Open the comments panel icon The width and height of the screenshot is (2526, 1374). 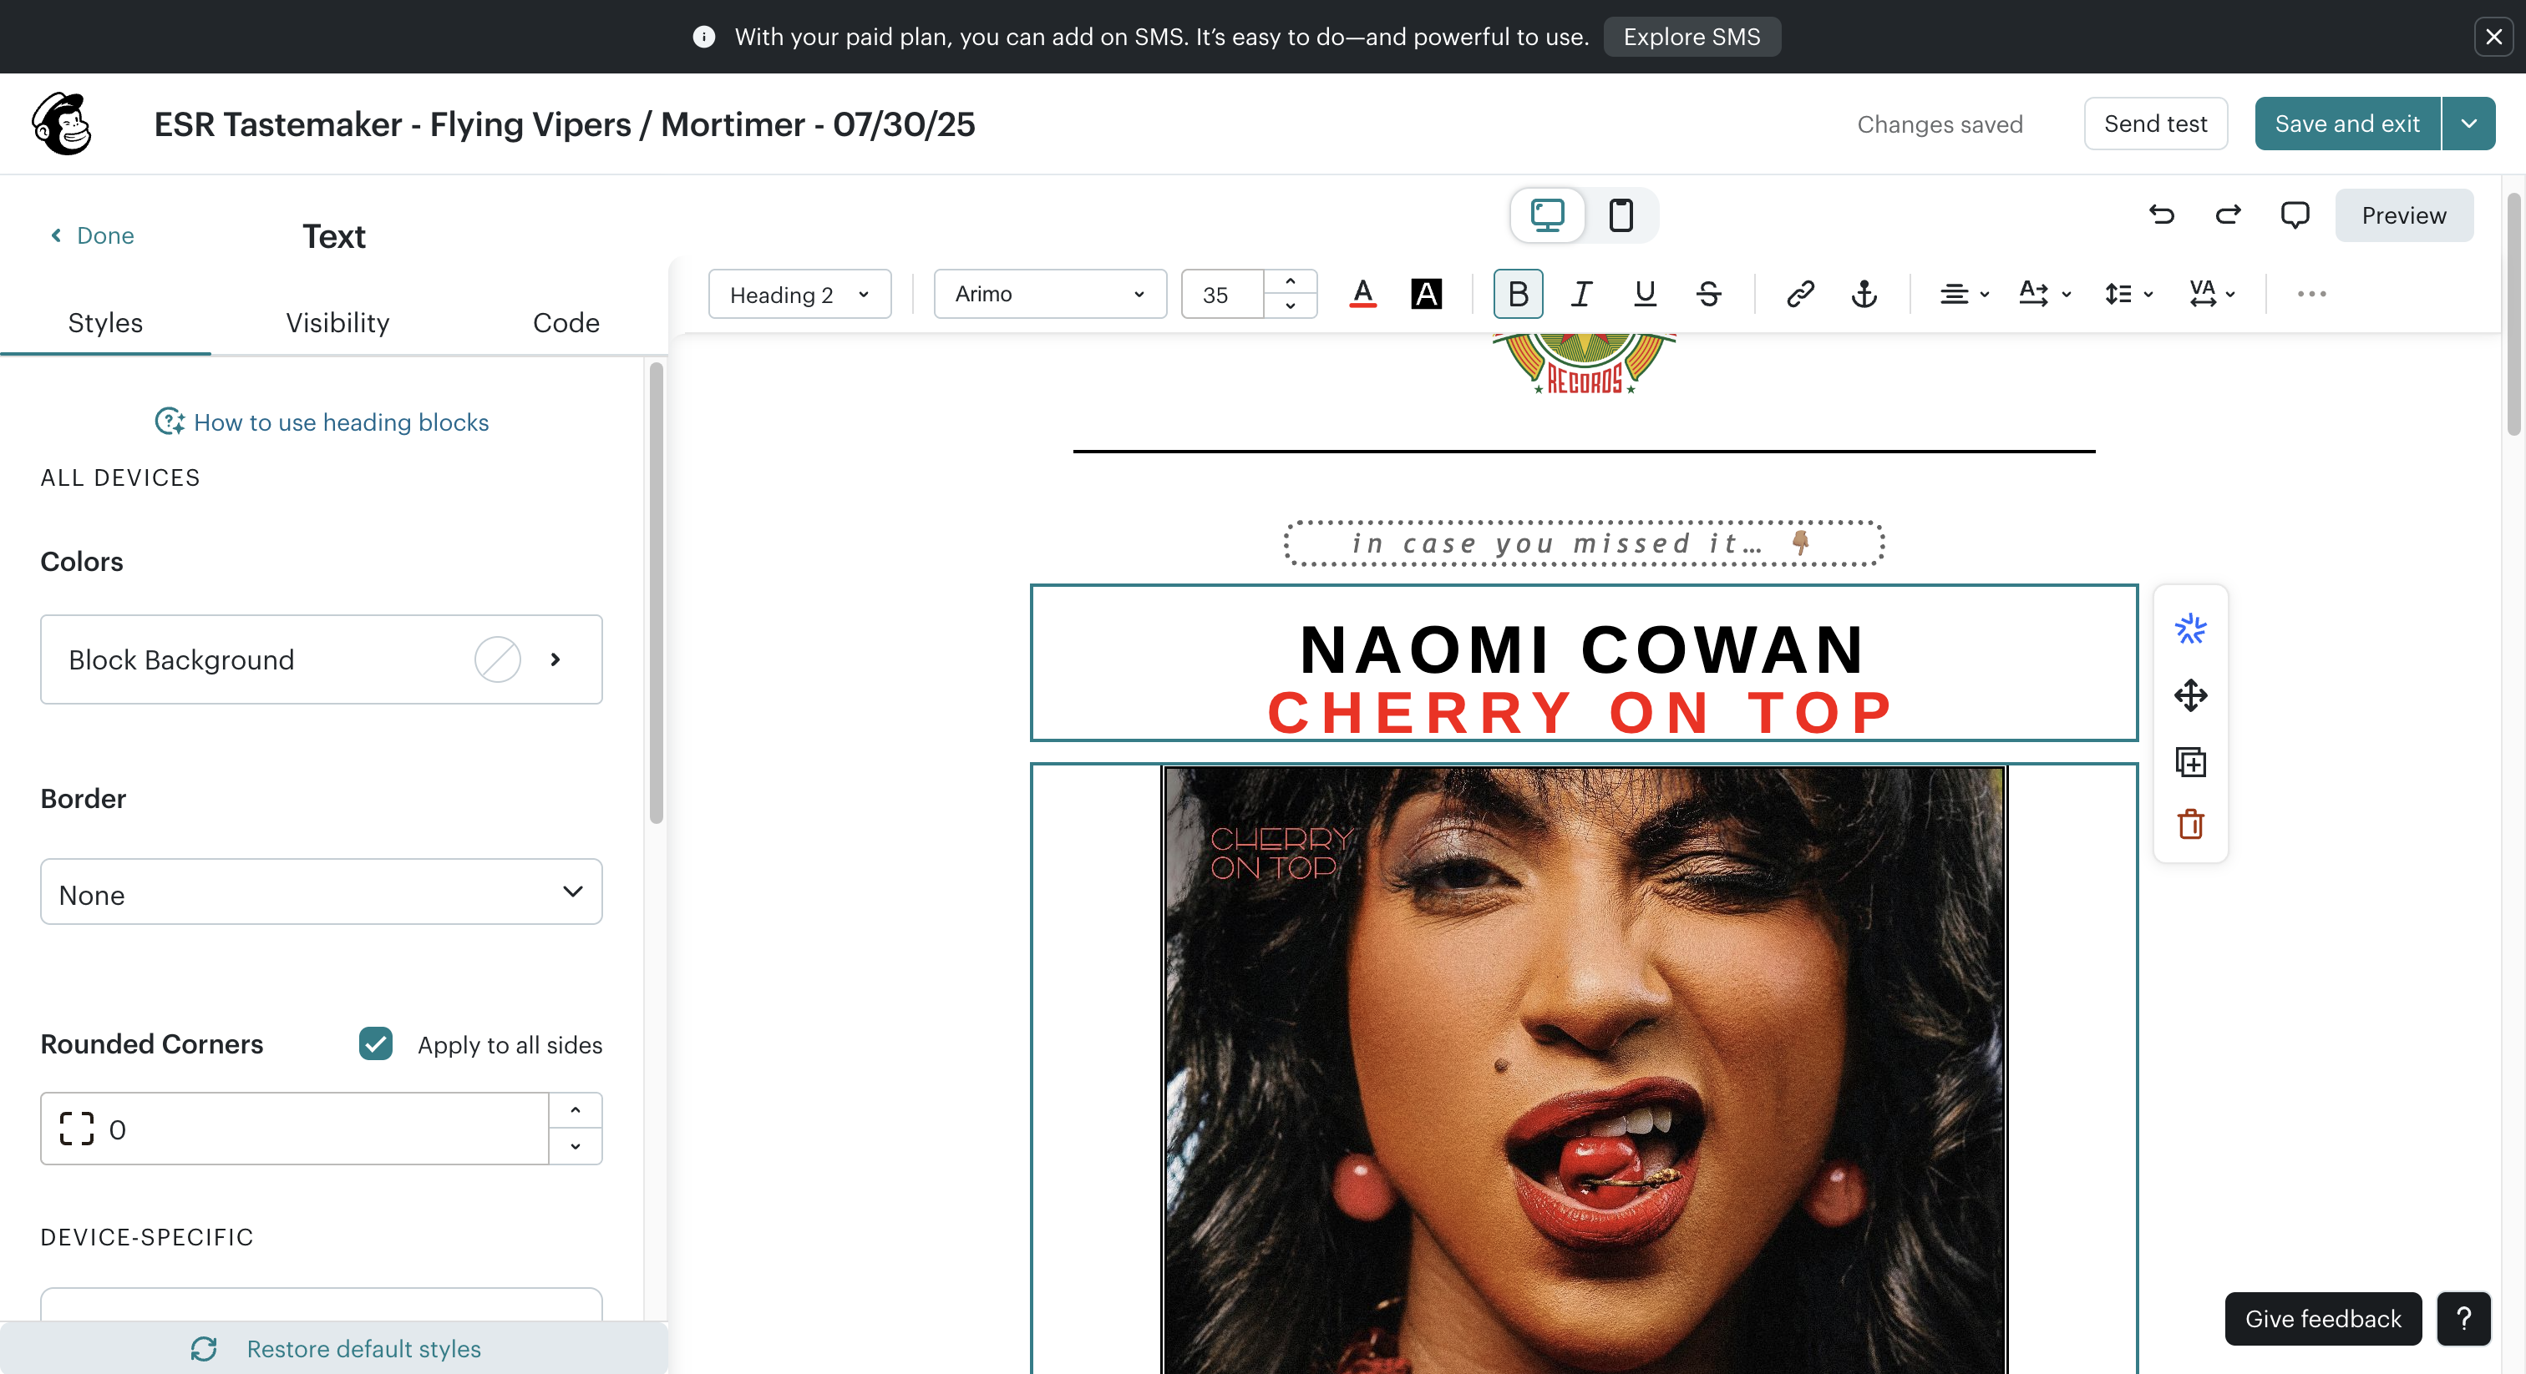(x=2295, y=215)
